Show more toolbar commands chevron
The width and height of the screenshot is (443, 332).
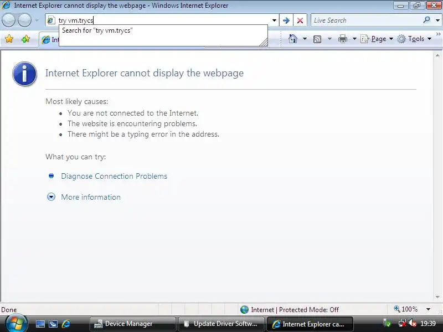coord(438,34)
